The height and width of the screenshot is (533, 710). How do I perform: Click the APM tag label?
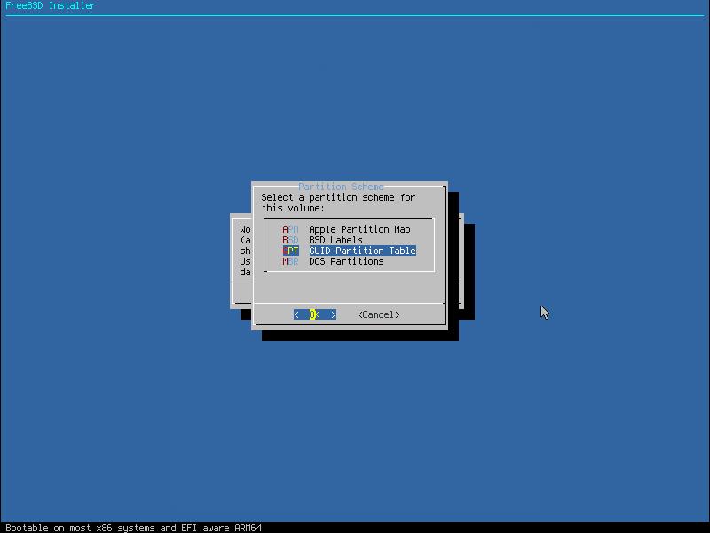point(290,229)
